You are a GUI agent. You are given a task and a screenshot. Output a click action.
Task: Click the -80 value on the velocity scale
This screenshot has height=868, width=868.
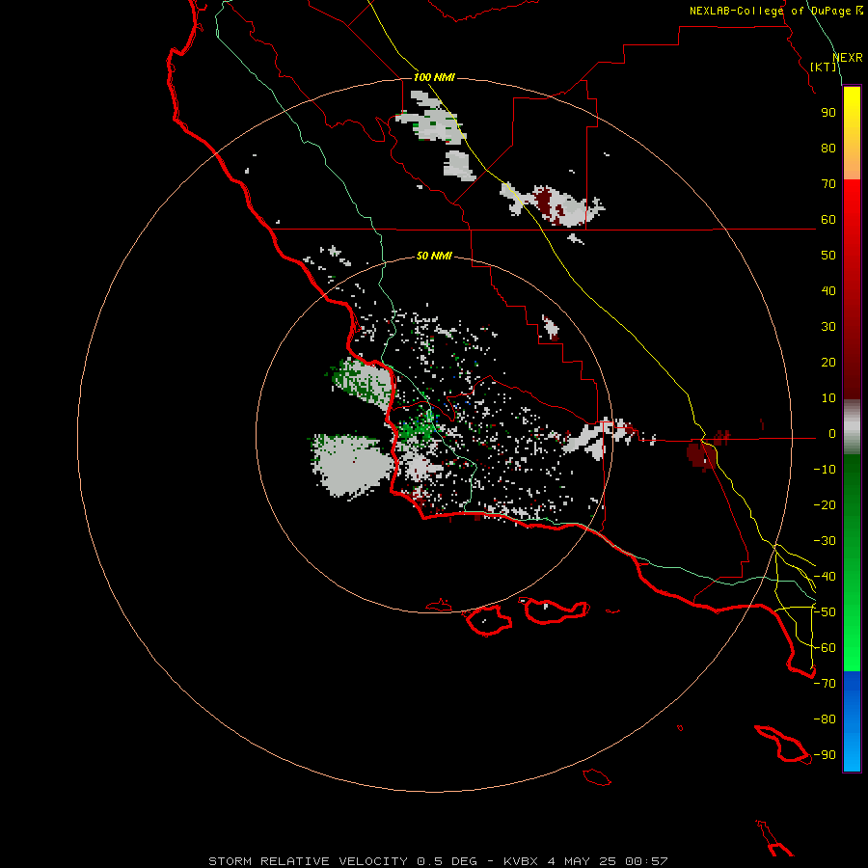(x=825, y=719)
